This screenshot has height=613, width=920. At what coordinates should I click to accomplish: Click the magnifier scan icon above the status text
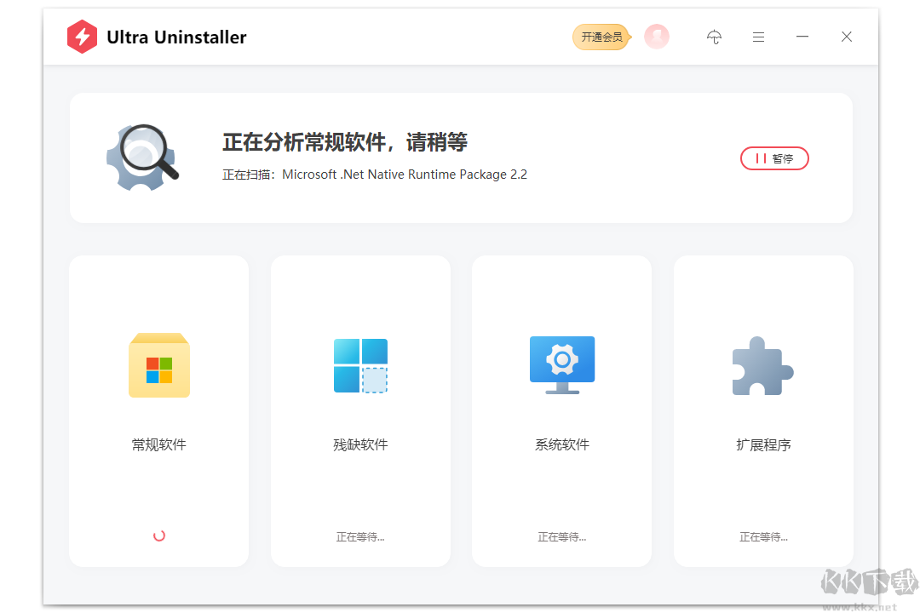pyautogui.click(x=142, y=158)
